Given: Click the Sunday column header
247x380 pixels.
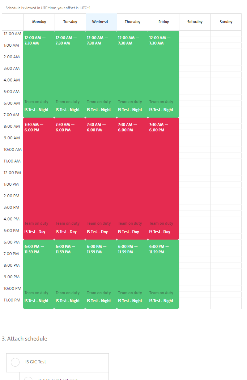Looking at the screenshot, I should [x=226, y=22].
